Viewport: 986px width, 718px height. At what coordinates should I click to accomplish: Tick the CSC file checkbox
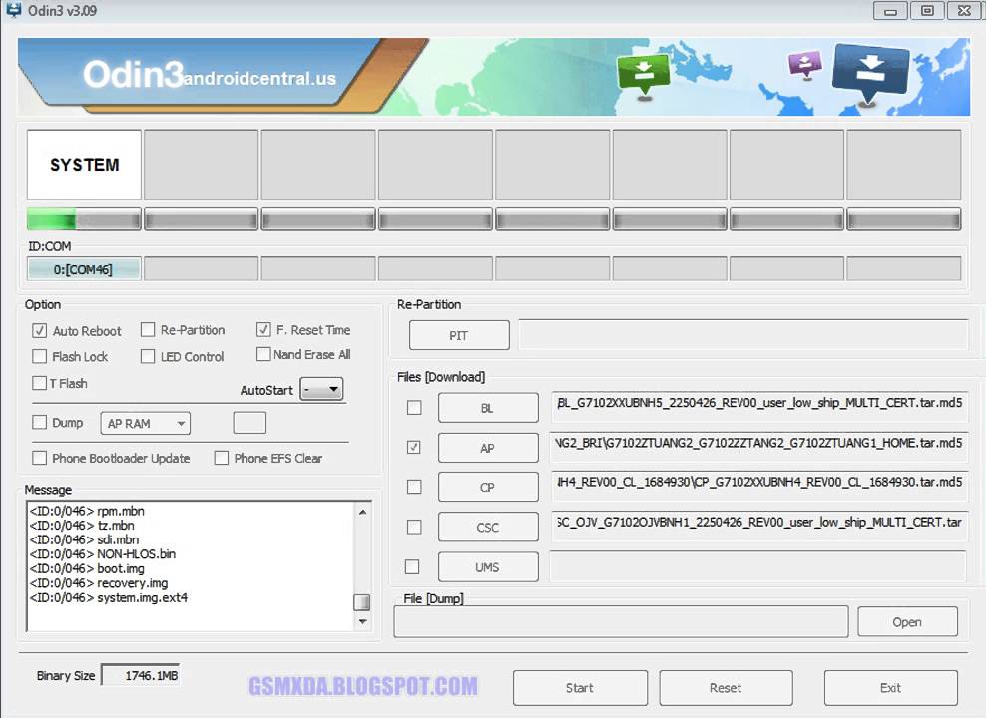pyautogui.click(x=414, y=527)
